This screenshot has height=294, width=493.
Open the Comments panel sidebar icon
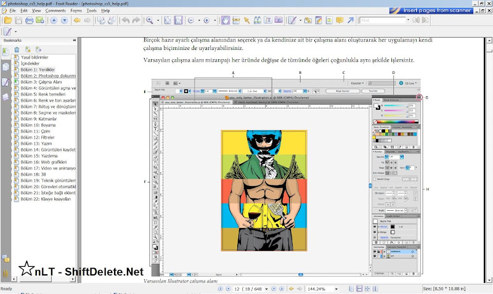6,259
